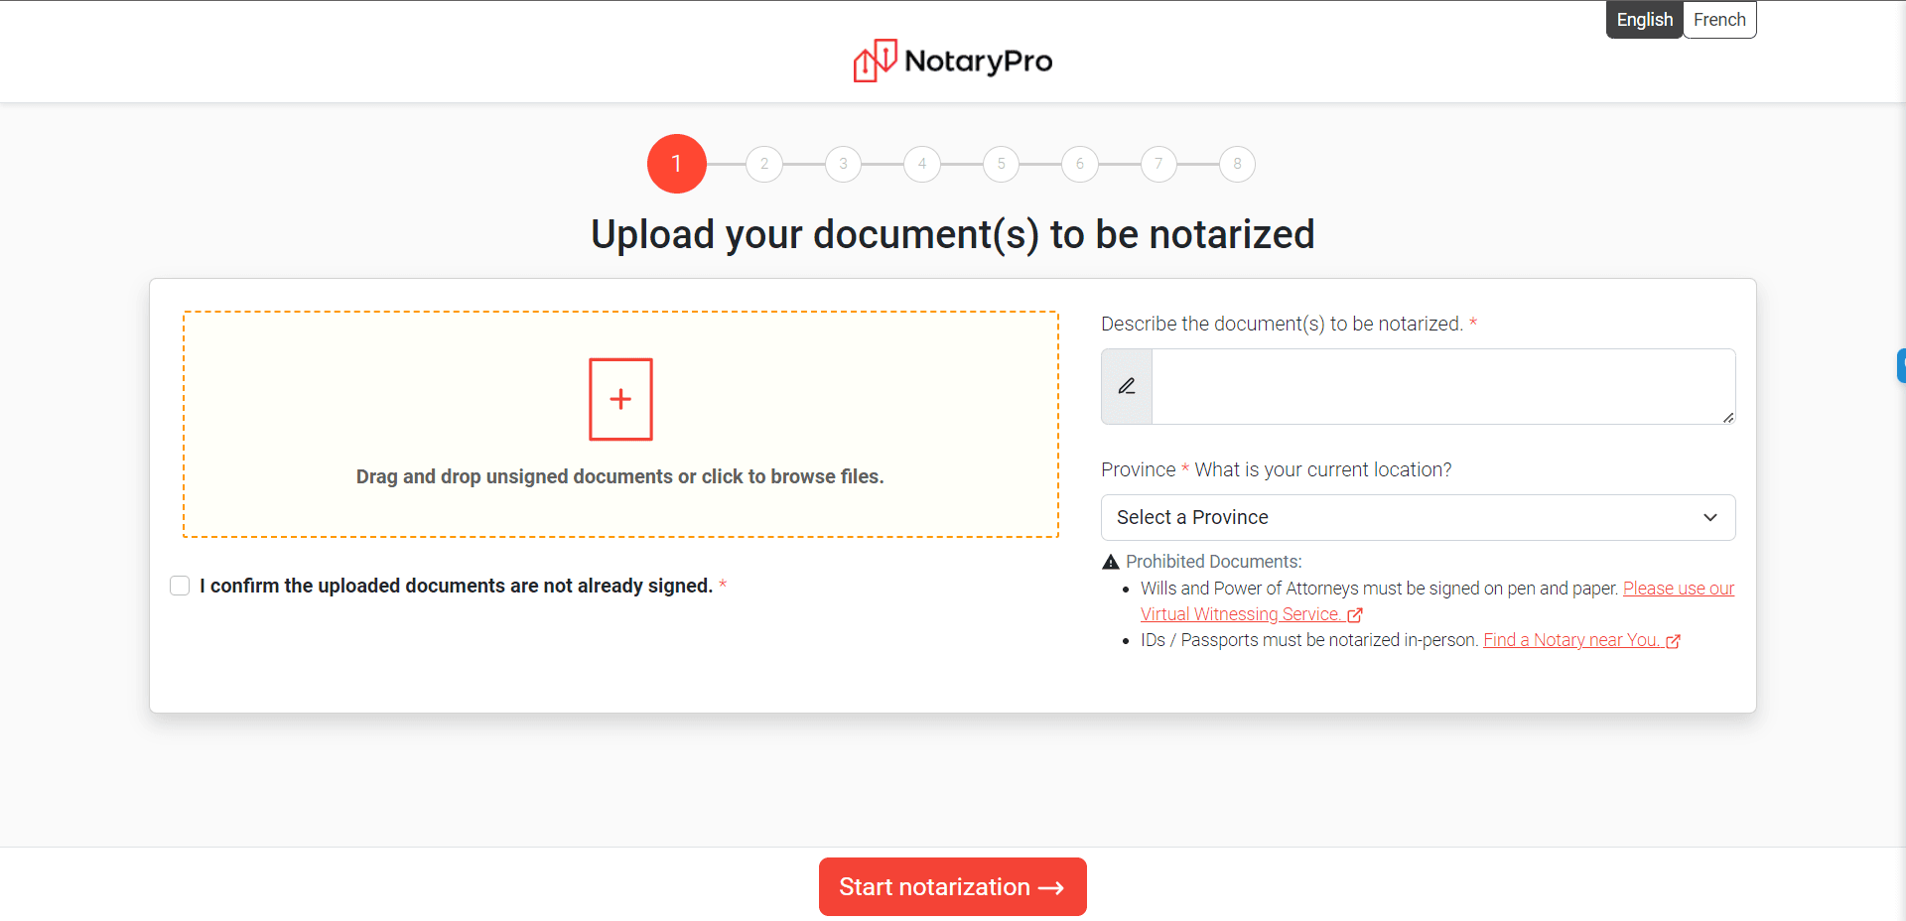Select step 3 in the progress stepper
This screenshot has width=1906, height=921.
click(x=843, y=164)
